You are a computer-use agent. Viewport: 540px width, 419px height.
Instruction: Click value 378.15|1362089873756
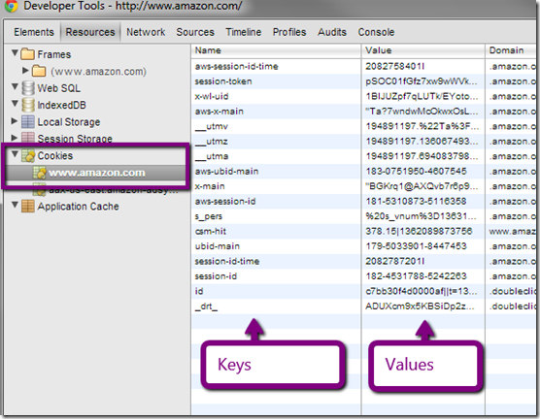419,232
